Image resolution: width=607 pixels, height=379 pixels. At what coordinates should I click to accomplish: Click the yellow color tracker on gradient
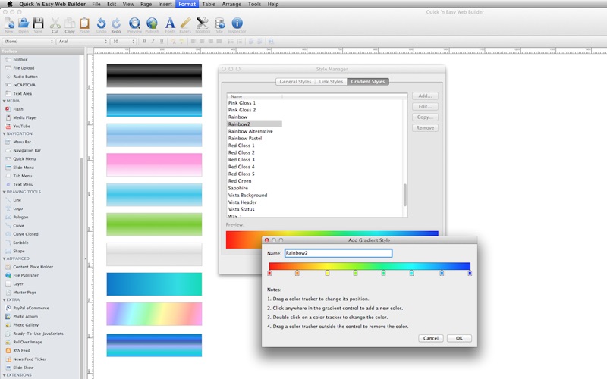coord(327,272)
